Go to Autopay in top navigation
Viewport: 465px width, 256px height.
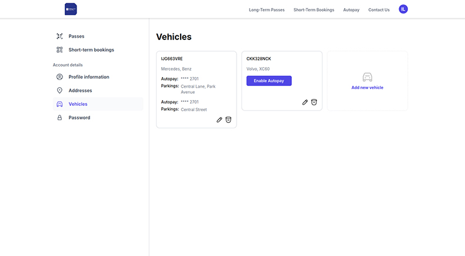(351, 10)
